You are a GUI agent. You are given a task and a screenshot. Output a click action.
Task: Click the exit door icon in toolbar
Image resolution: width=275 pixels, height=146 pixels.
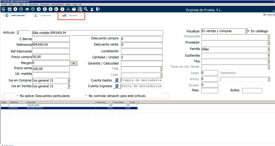coord(98,9)
